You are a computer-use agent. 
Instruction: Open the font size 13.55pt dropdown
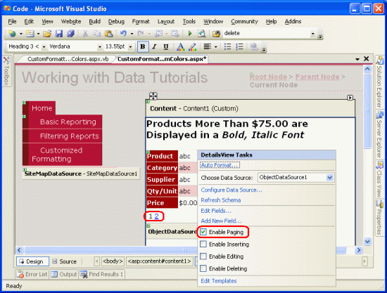(131, 46)
